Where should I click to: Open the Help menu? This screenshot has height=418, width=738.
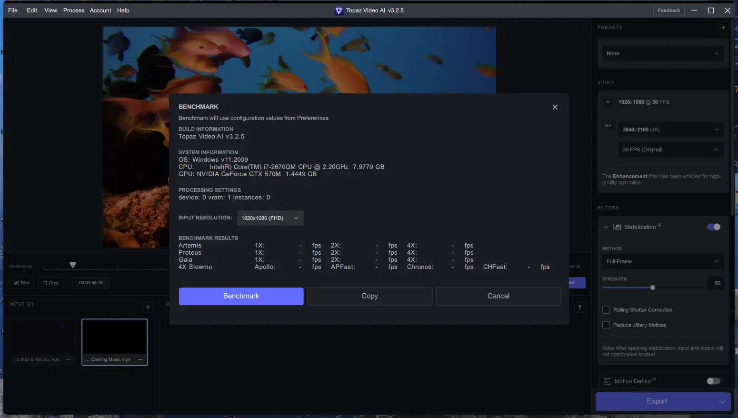pos(123,10)
